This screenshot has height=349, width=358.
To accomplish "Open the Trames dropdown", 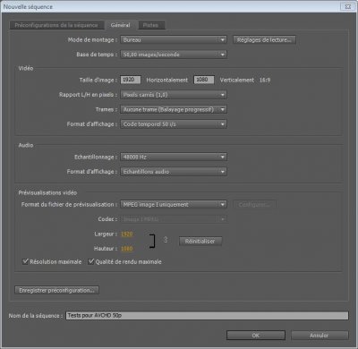I will (x=174, y=109).
